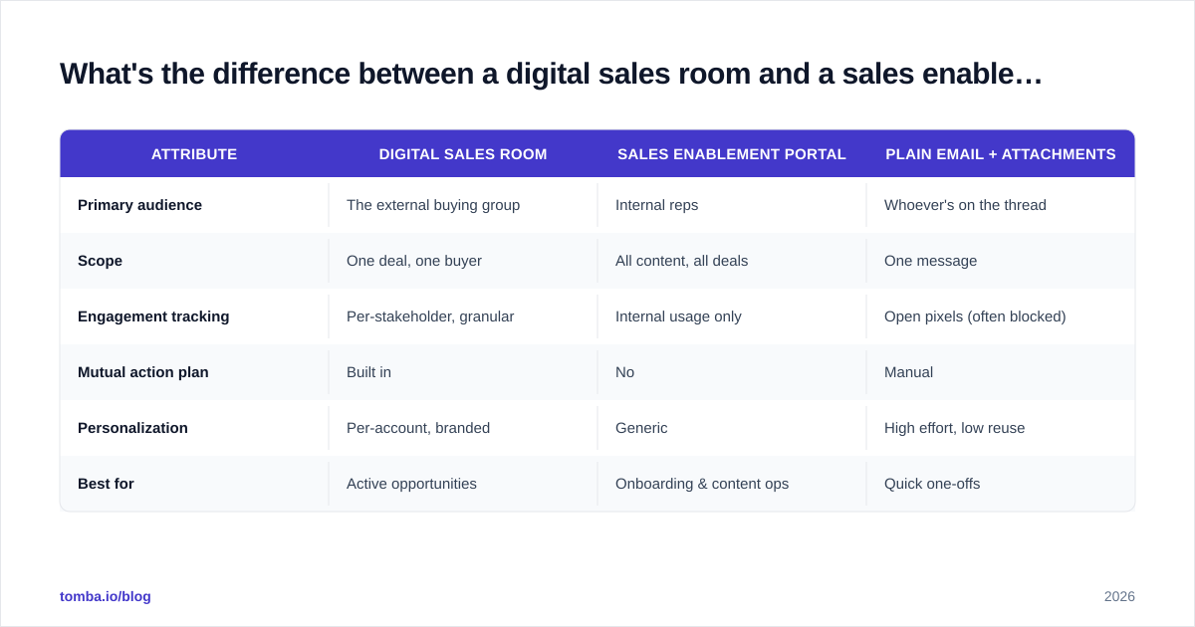Click the 2026 year text in footer
Screen dimensions: 1195x627
pos(1119,596)
